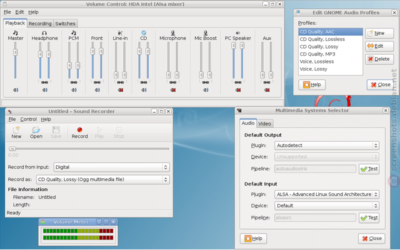This screenshot has height=250, width=400.
Task: Click New in Audio Profiles
Action: (379, 33)
